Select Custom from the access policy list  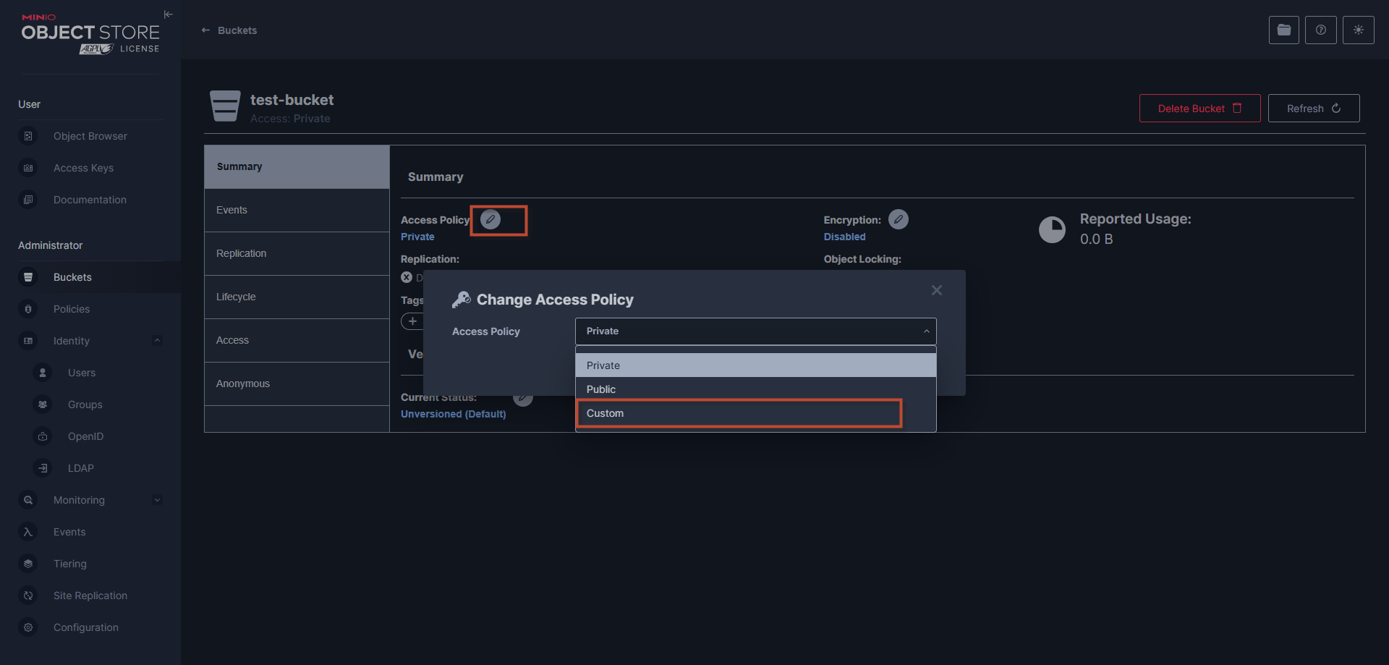point(738,413)
